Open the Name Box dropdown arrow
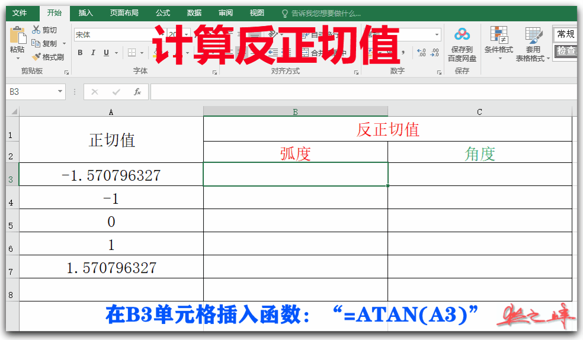 pyautogui.click(x=60, y=91)
